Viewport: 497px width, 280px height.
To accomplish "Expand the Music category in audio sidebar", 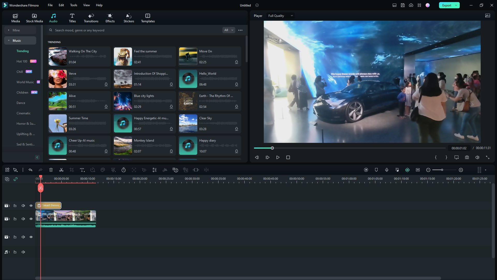I will coord(9,40).
